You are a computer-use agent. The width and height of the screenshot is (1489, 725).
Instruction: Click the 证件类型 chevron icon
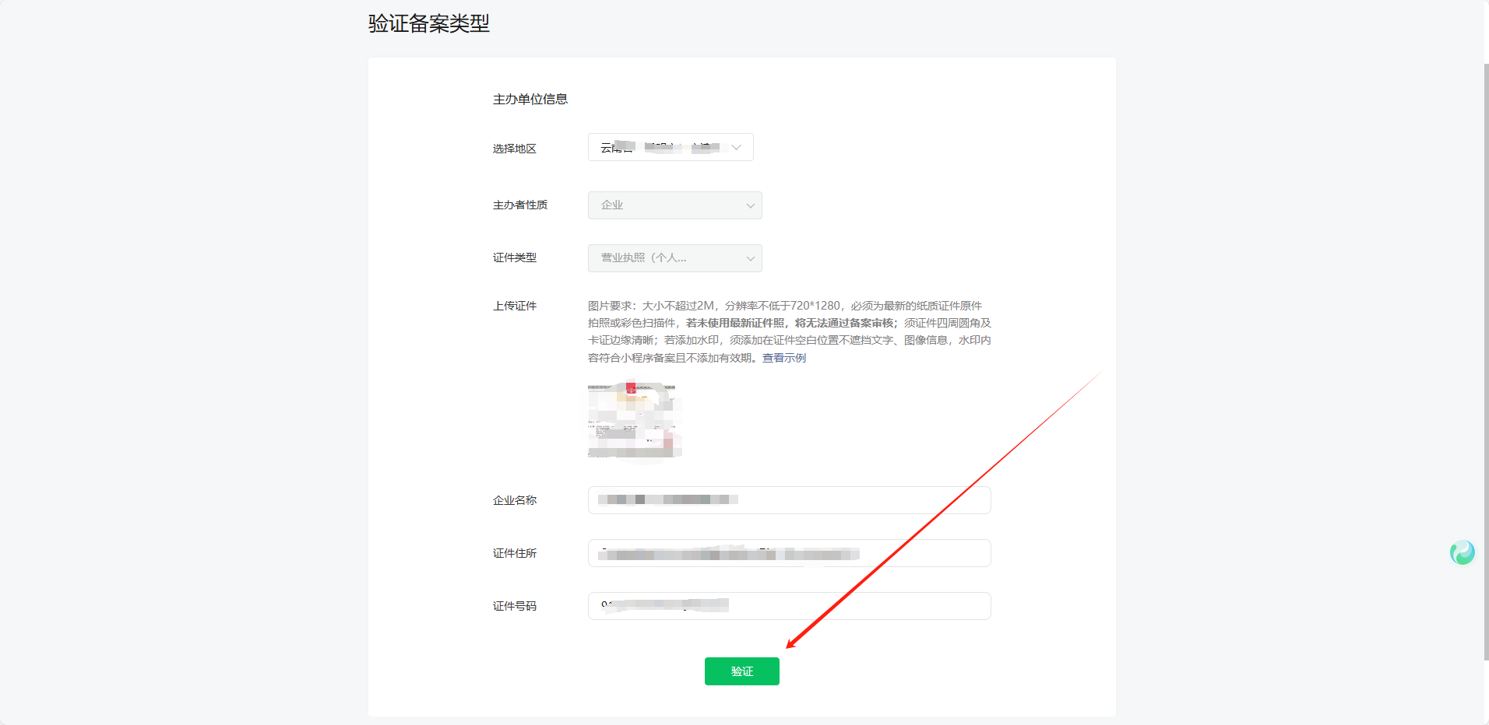pos(750,257)
